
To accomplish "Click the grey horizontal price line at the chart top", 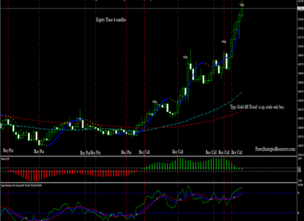I will pos(149,8).
